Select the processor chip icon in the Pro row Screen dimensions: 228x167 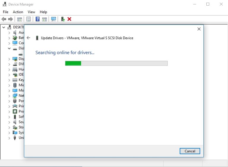pyautogui.click(x=15, y=112)
